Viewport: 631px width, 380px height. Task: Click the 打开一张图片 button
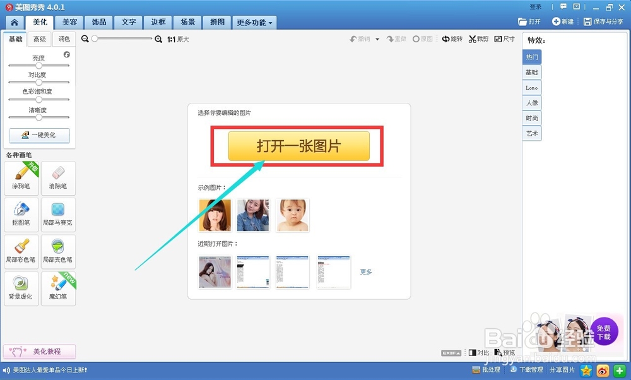(x=297, y=145)
